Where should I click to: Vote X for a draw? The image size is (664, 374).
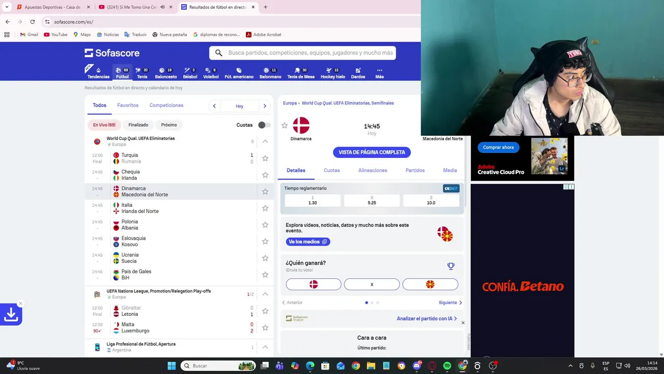pyautogui.click(x=372, y=284)
